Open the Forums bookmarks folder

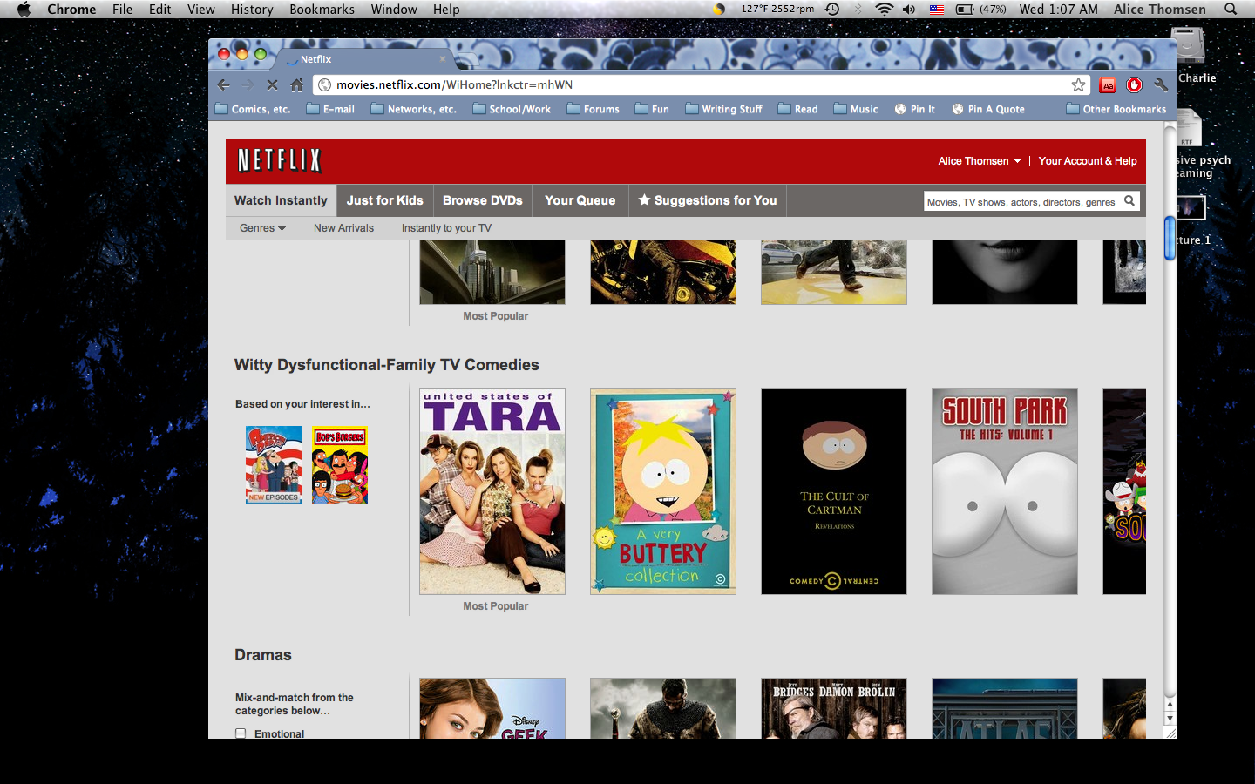pos(593,109)
